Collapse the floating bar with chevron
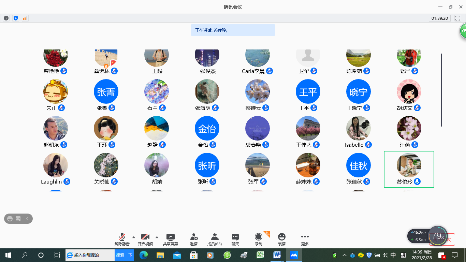This screenshot has width=466, height=262. pos(27,219)
